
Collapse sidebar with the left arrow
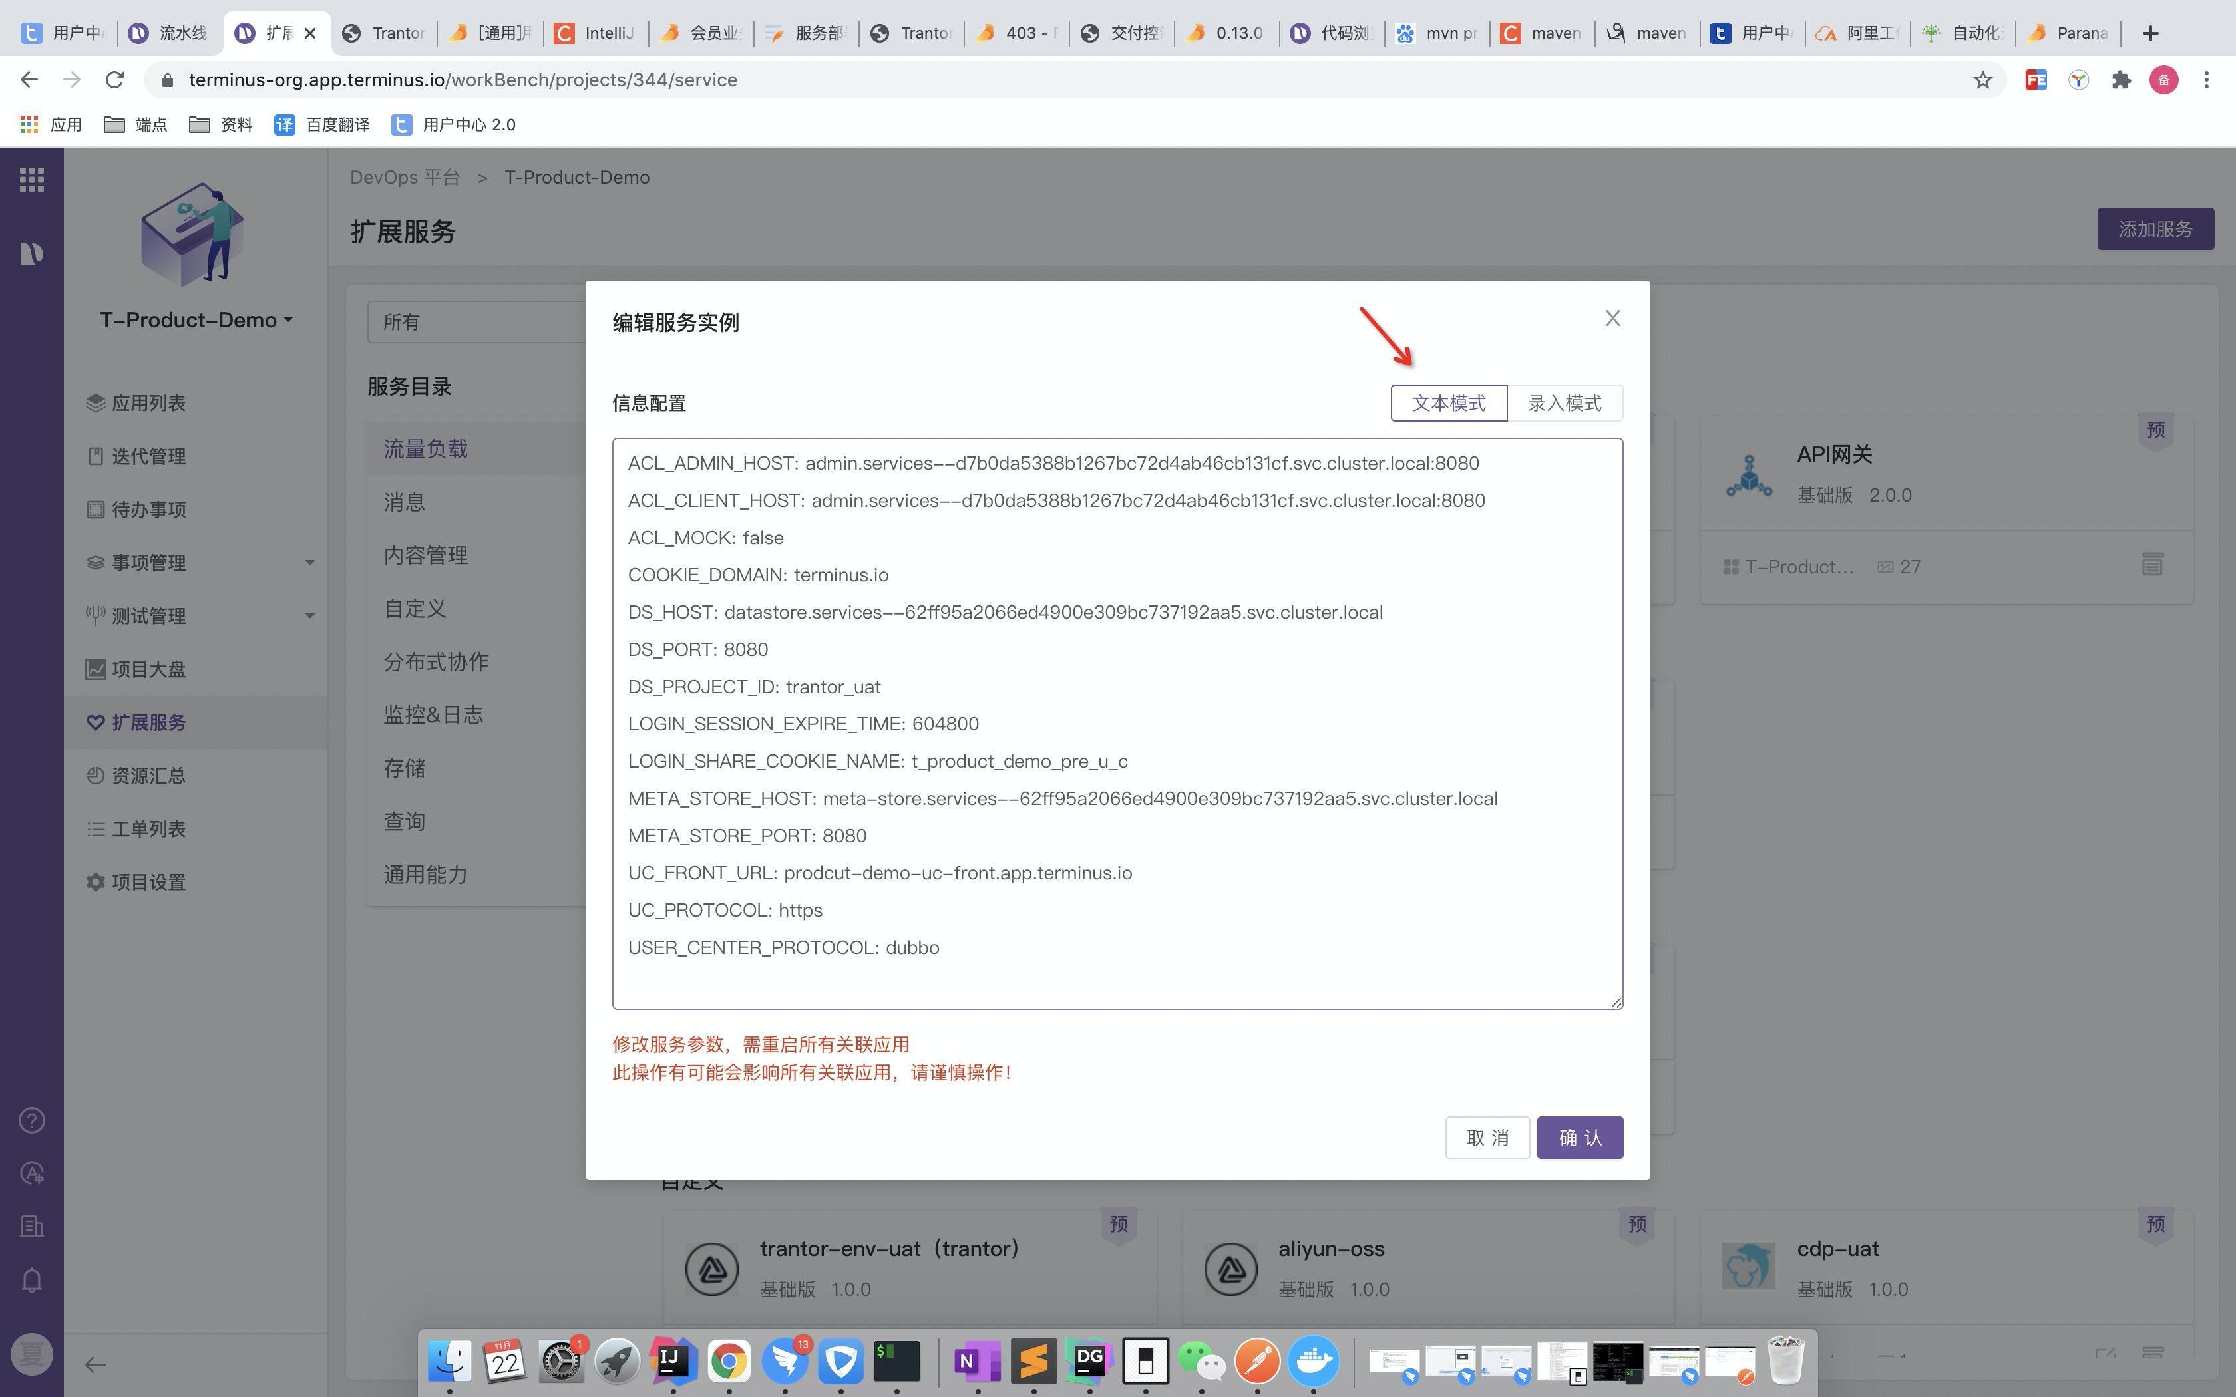click(x=95, y=1364)
